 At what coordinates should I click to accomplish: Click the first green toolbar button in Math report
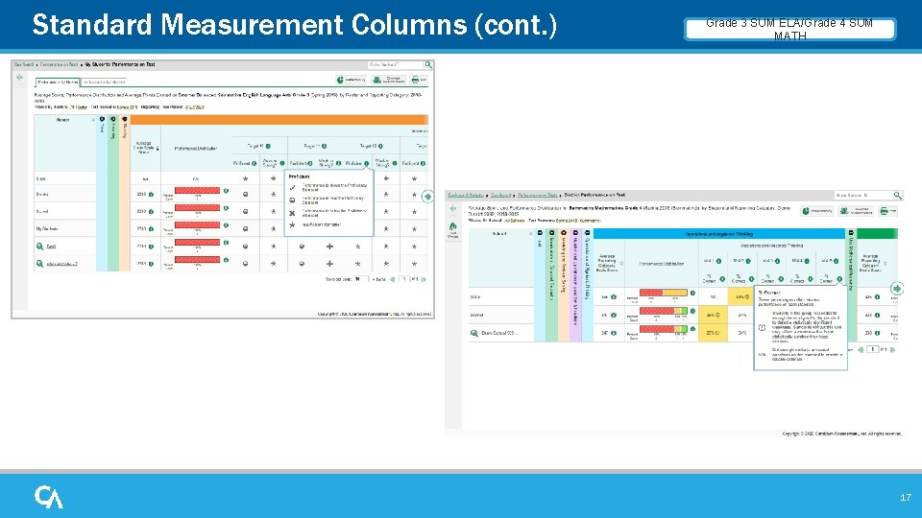[817, 211]
